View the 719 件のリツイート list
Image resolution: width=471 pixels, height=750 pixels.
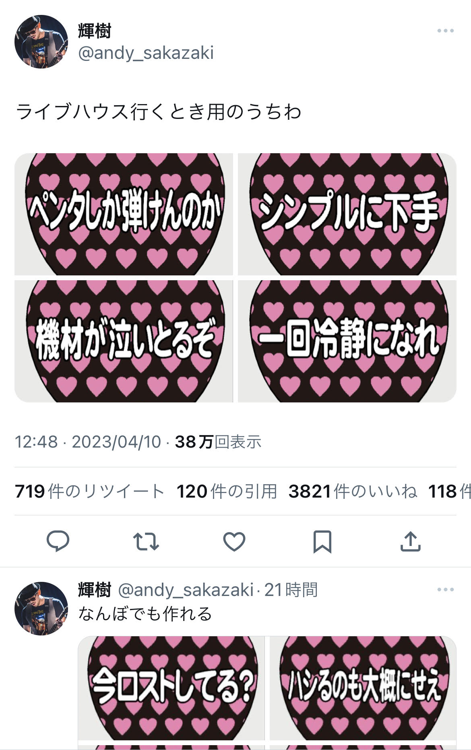point(89,491)
